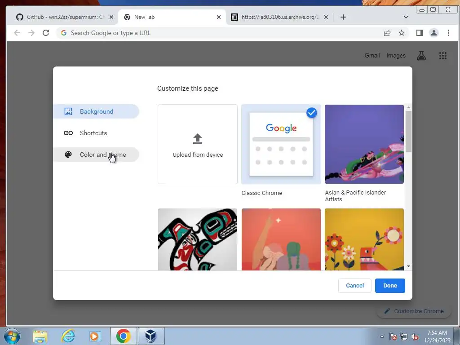Click the browser forward arrow

(31, 33)
